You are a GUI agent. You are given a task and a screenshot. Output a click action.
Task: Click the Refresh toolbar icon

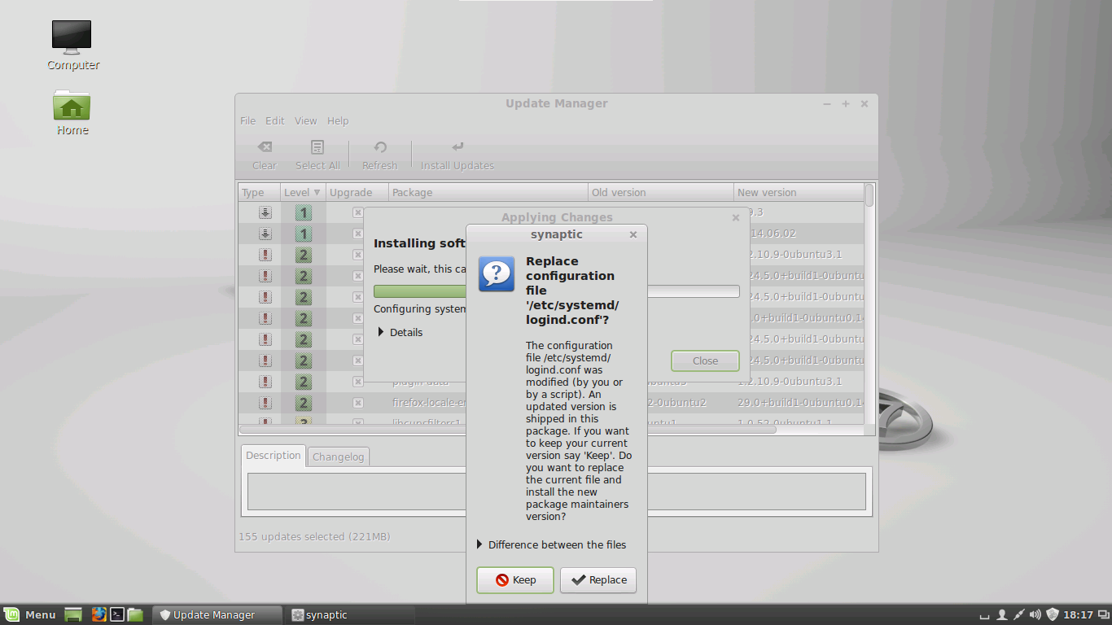tap(380, 147)
